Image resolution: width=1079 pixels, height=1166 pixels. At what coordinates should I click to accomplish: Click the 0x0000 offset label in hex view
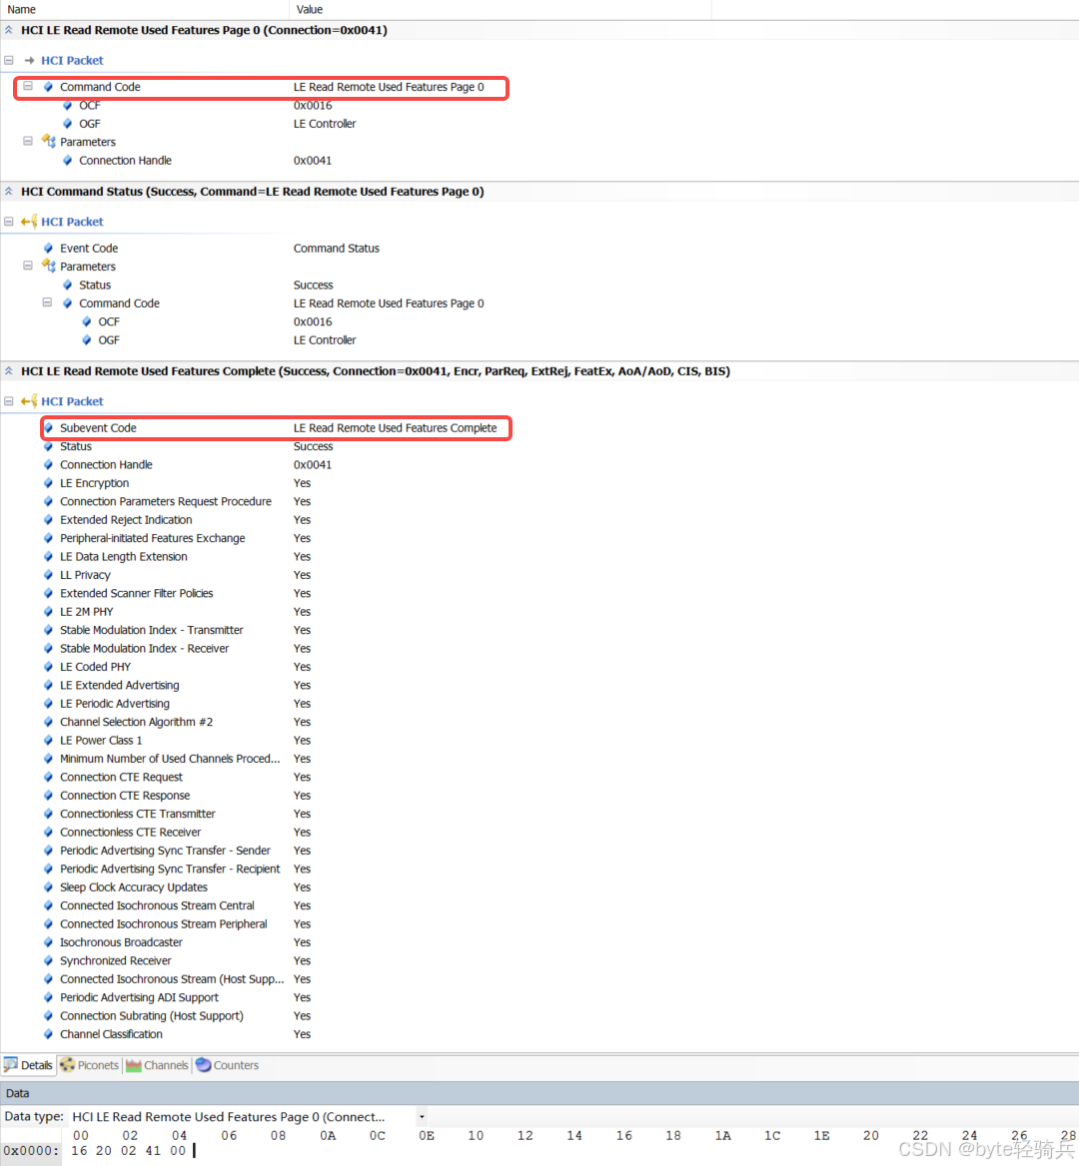pos(31,1150)
